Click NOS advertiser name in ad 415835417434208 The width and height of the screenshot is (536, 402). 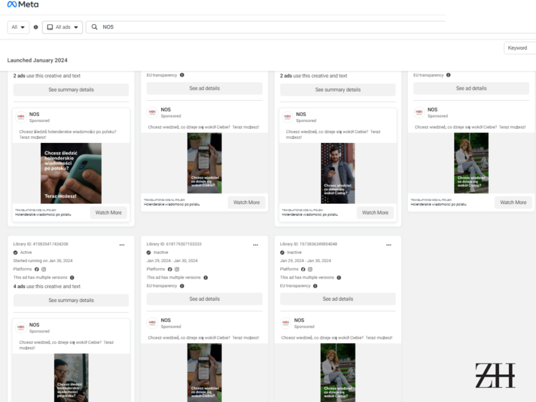coord(34,325)
